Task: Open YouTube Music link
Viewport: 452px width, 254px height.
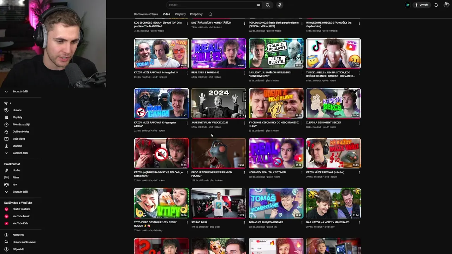Action: coord(20,216)
